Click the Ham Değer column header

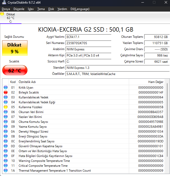tap(147, 82)
